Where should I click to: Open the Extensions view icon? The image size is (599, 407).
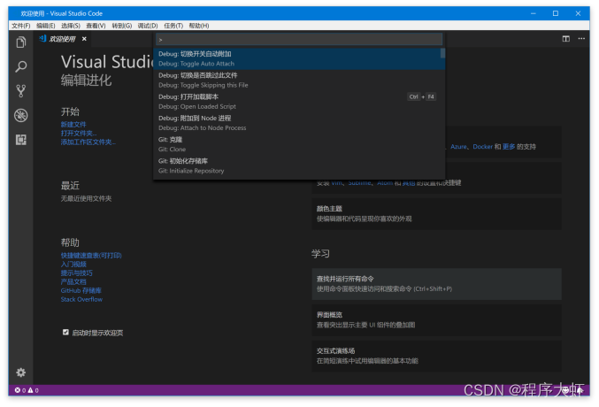21,140
